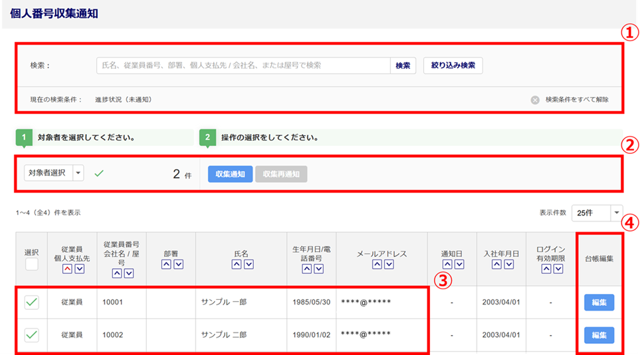Image resolution: width=642 pixels, height=355 pixels.
Task: Sort メールアドレス column descending
Action: pos(389,264)
